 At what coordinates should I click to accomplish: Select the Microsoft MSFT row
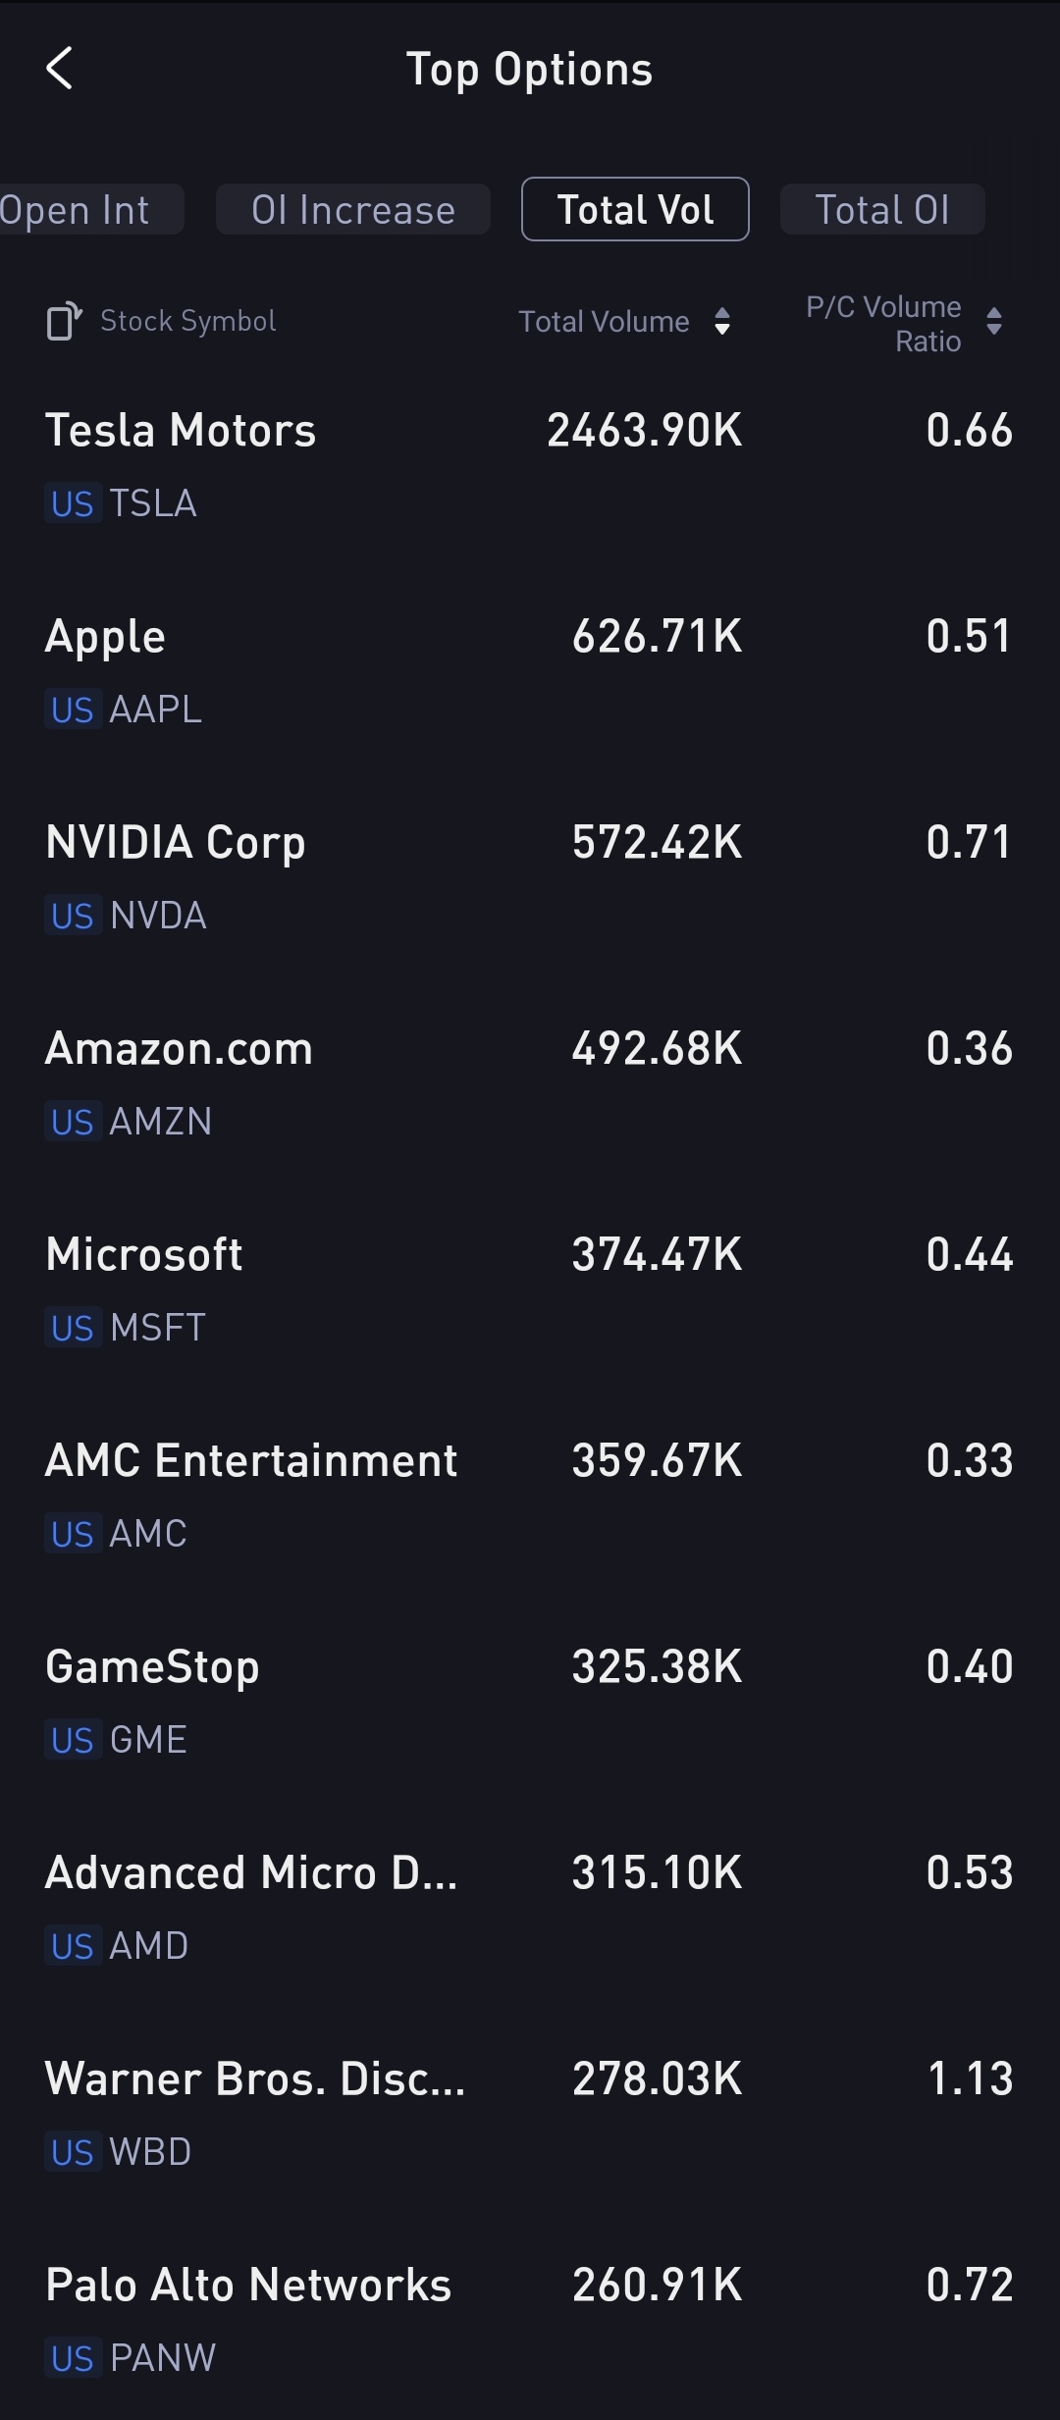[x=530, y=1290]
